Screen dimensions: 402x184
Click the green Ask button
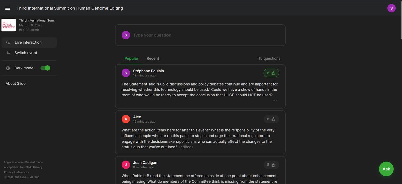386,169
